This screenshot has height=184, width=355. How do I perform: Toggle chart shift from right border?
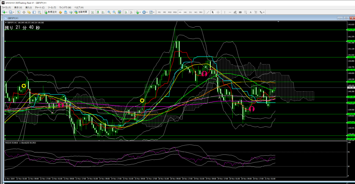(131, 12)
